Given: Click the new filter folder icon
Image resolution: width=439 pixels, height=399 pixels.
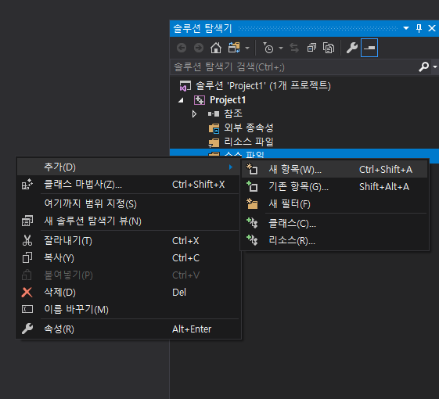Looking at the screenshot, I should tap(252, 204).
